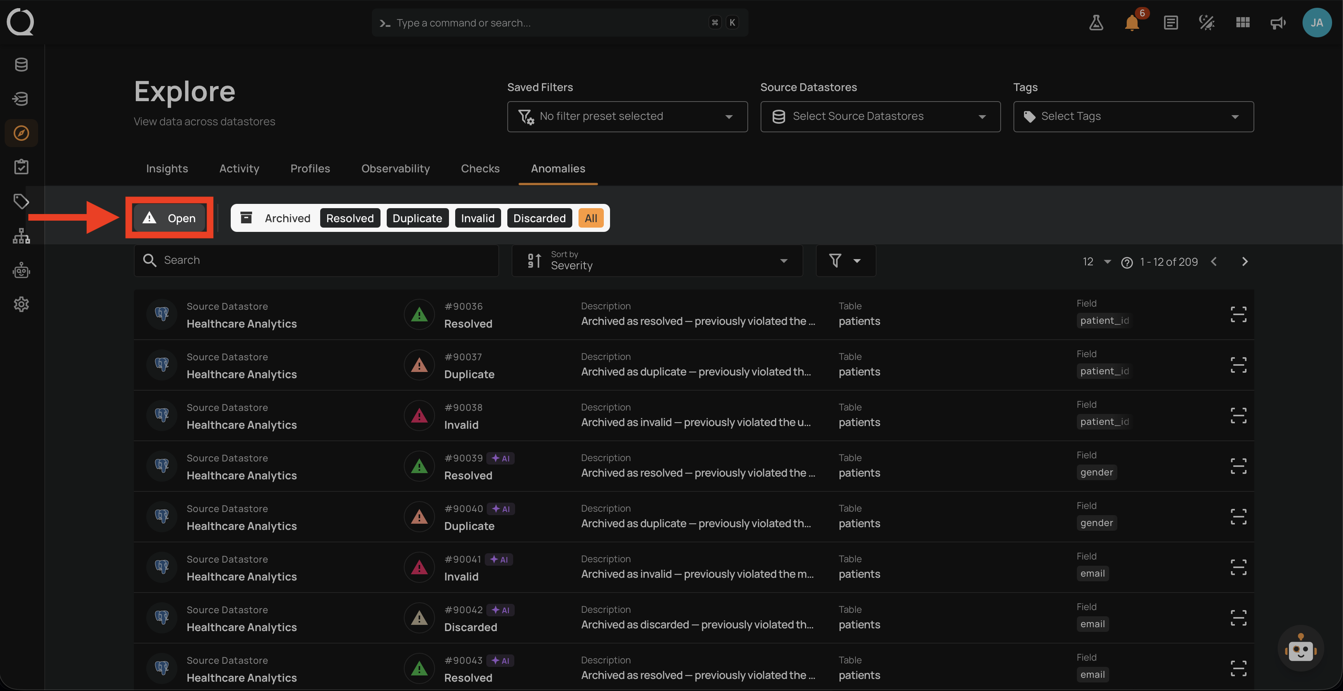Open the hierarchy flow sidebar icon
Image resolution: width=1343 pixels, height=691 pixels.
pyautogui.click(x=21, y=236)
